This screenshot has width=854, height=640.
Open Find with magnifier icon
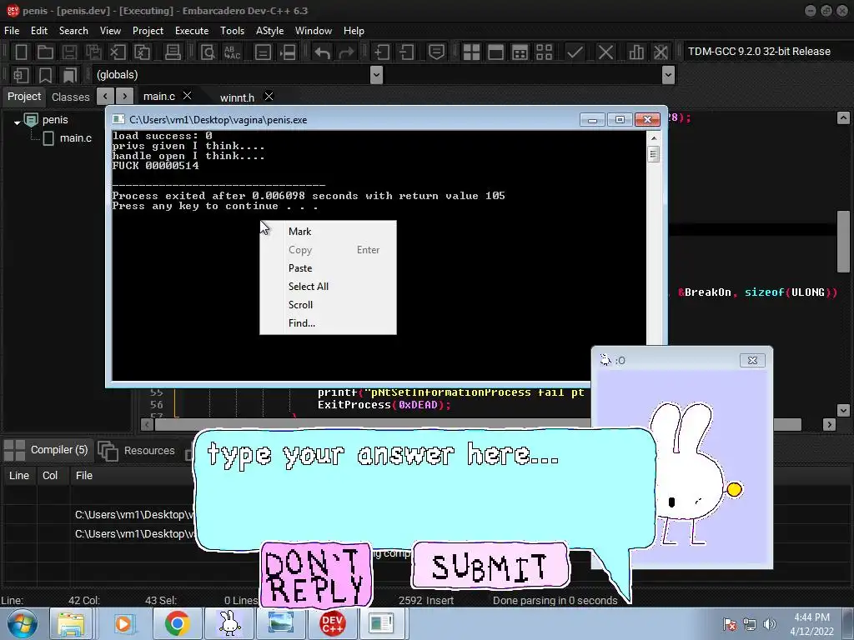point(208,52)
